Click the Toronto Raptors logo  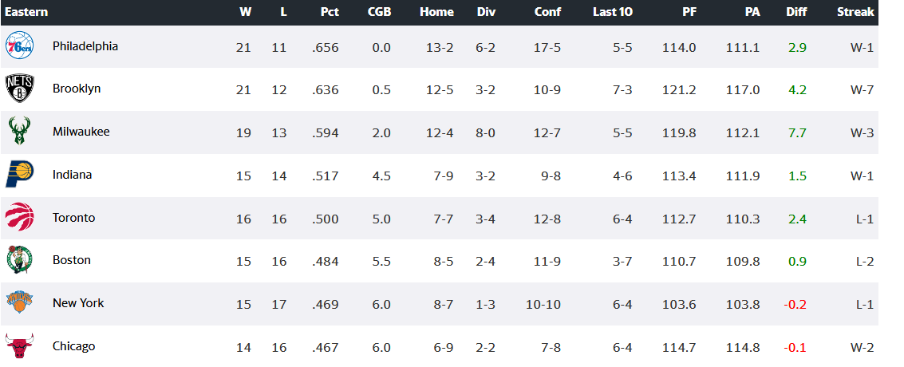pos(19,217)
